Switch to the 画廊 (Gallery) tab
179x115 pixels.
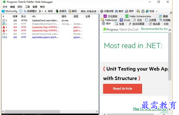tap(163, 16)
